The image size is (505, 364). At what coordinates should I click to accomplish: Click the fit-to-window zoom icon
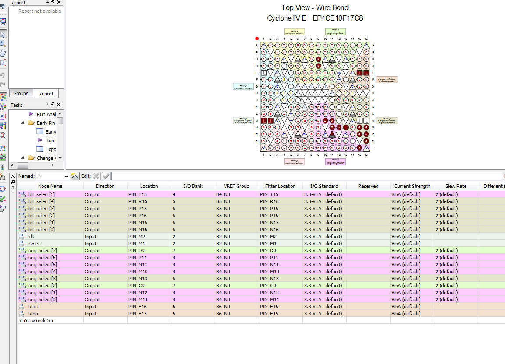pyautogui.click(x=3, y=63)
